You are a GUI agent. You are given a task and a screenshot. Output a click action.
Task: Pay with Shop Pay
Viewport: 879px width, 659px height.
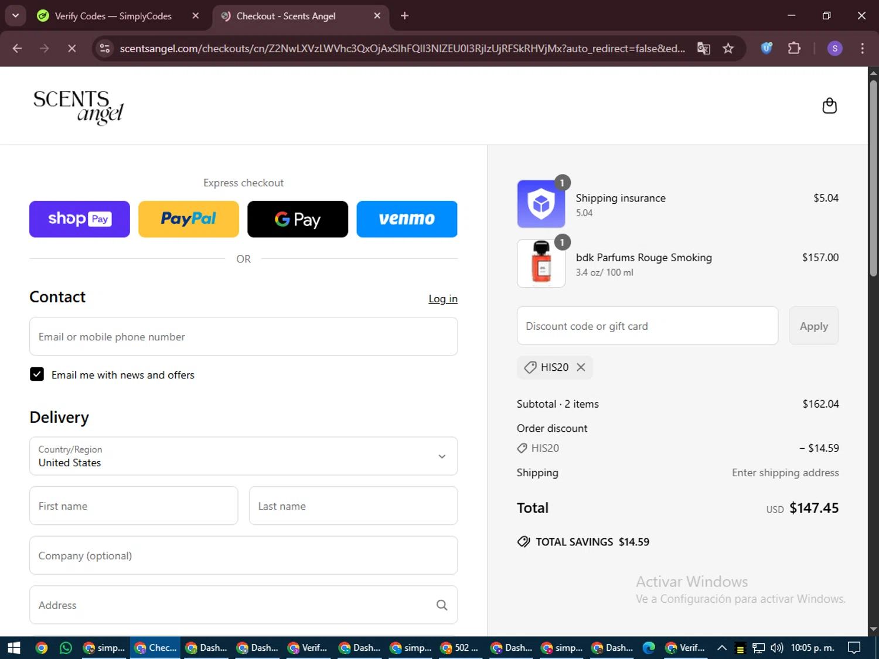[80, 219]
